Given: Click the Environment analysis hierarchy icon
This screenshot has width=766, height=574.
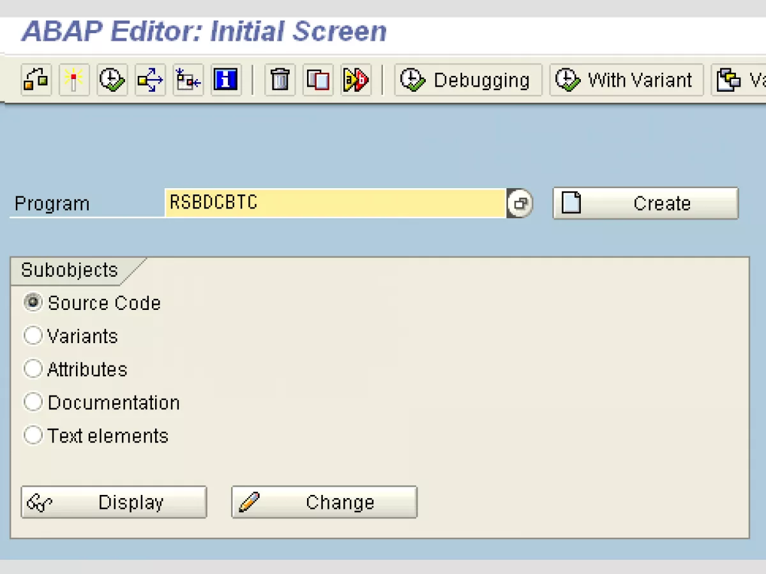Looking at the screenshot, I should (188, 80).
